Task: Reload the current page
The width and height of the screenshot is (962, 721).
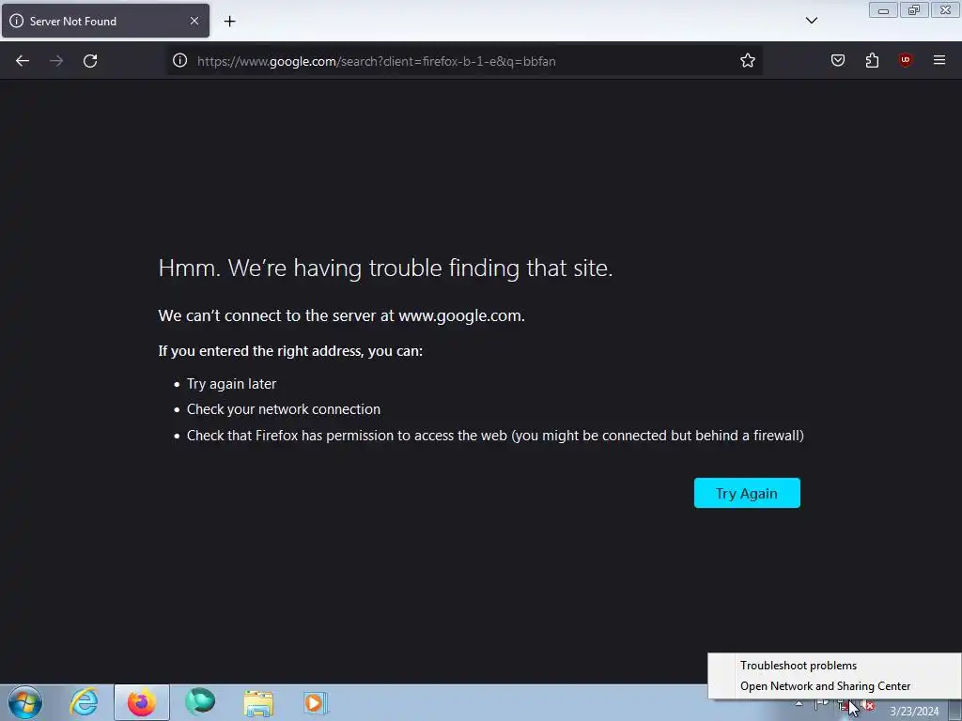Action: [x=90, y=61]
